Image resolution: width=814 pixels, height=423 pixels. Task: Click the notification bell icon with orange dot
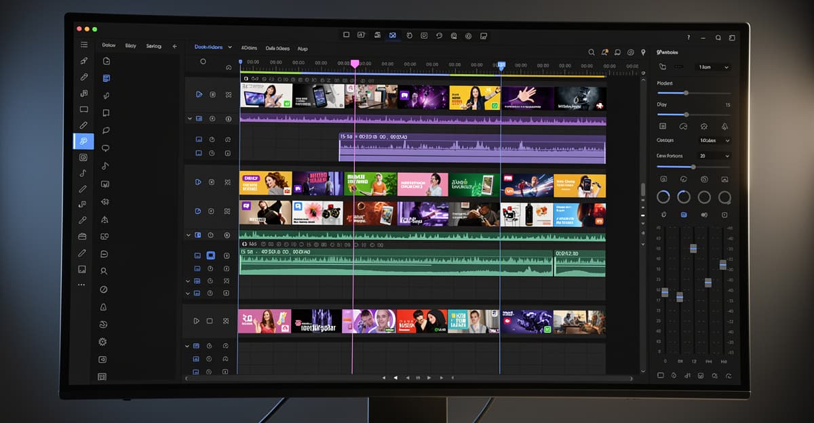[604, 52]
